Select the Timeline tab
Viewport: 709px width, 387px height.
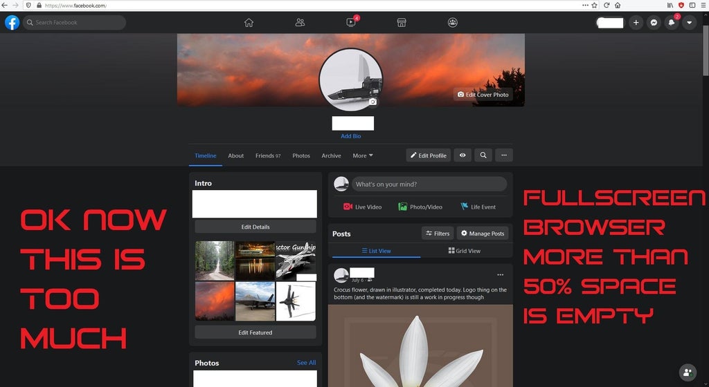tap(205, 155)
